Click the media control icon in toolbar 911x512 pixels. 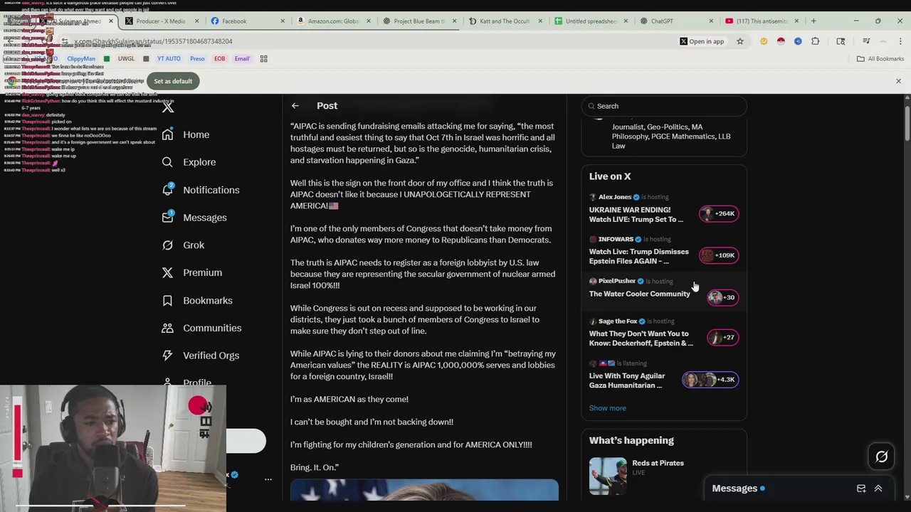[x=866, y=41]
